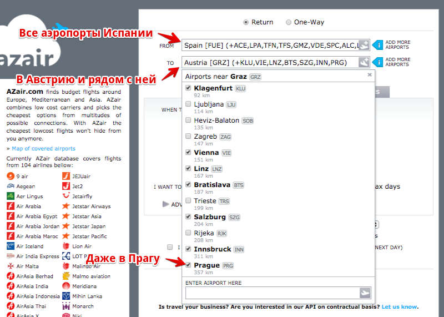The height and width of the screenshot is (317, 444).
Task: Click the Malmo aviation logo
Action: tap(66, 276)
